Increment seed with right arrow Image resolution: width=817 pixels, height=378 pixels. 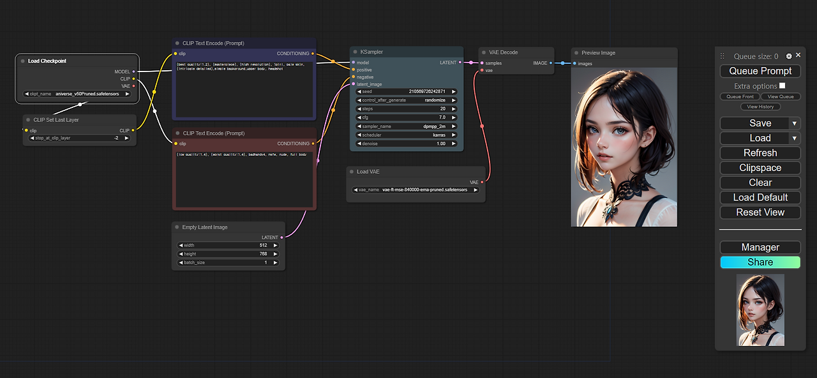[454, 91]
